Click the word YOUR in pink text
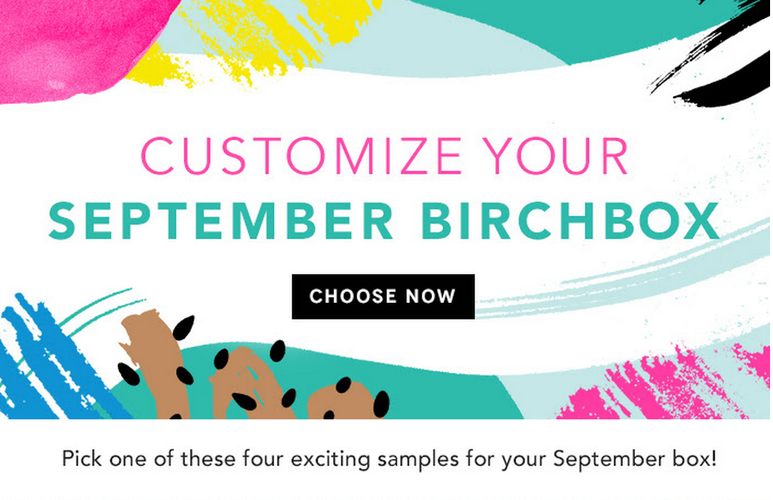Screen dimensions: 773x500 coord(556,155)
